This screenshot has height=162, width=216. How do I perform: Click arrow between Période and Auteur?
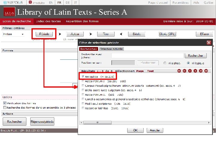60,34
